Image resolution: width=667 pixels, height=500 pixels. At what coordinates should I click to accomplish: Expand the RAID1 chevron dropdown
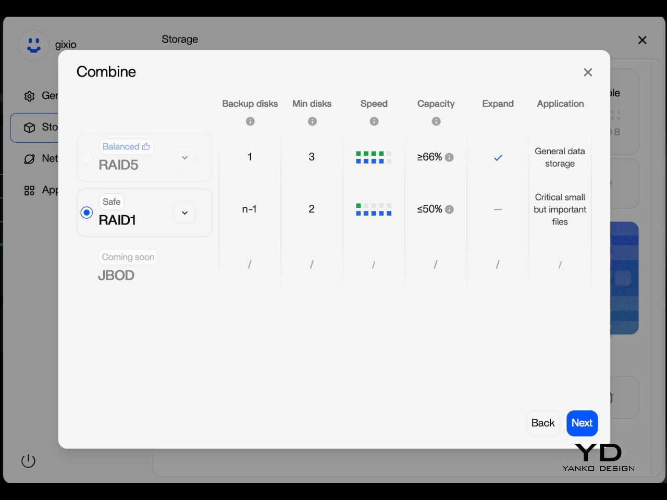(184, 213)
